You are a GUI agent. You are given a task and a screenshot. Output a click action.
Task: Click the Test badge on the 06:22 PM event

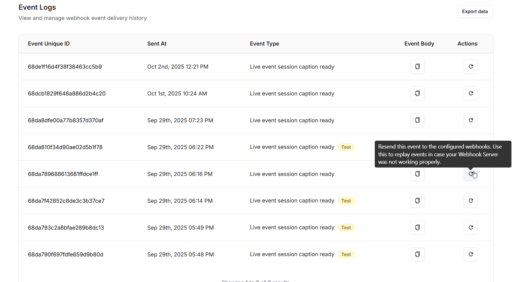(346, 147)
